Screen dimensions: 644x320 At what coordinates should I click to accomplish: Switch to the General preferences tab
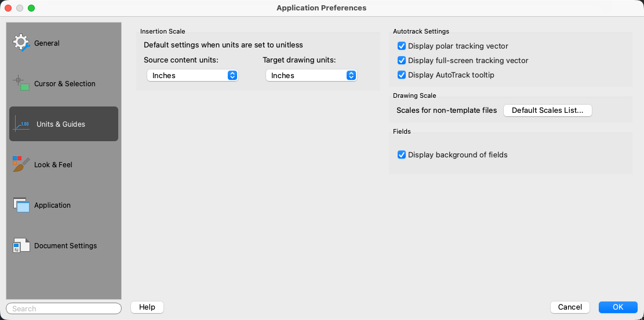coord(47,43)
